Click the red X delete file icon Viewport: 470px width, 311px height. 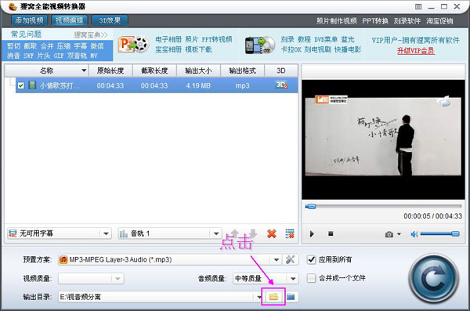(272, 233)
